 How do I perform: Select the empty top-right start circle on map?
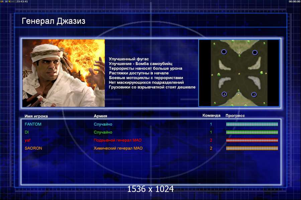click(x=255, y=52)
